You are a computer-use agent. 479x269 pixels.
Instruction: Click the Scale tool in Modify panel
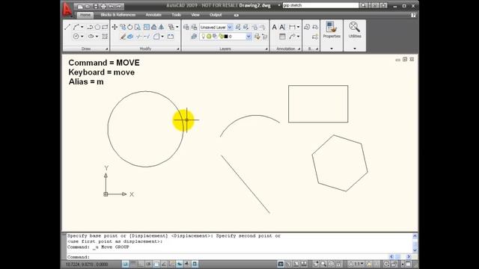point(147,27)
